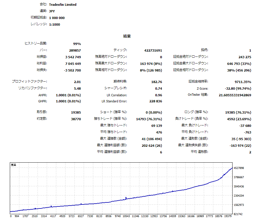Select the currency value "JPY"
The height and width of the screenshot is (220, 254).
[x=52, y=11]
